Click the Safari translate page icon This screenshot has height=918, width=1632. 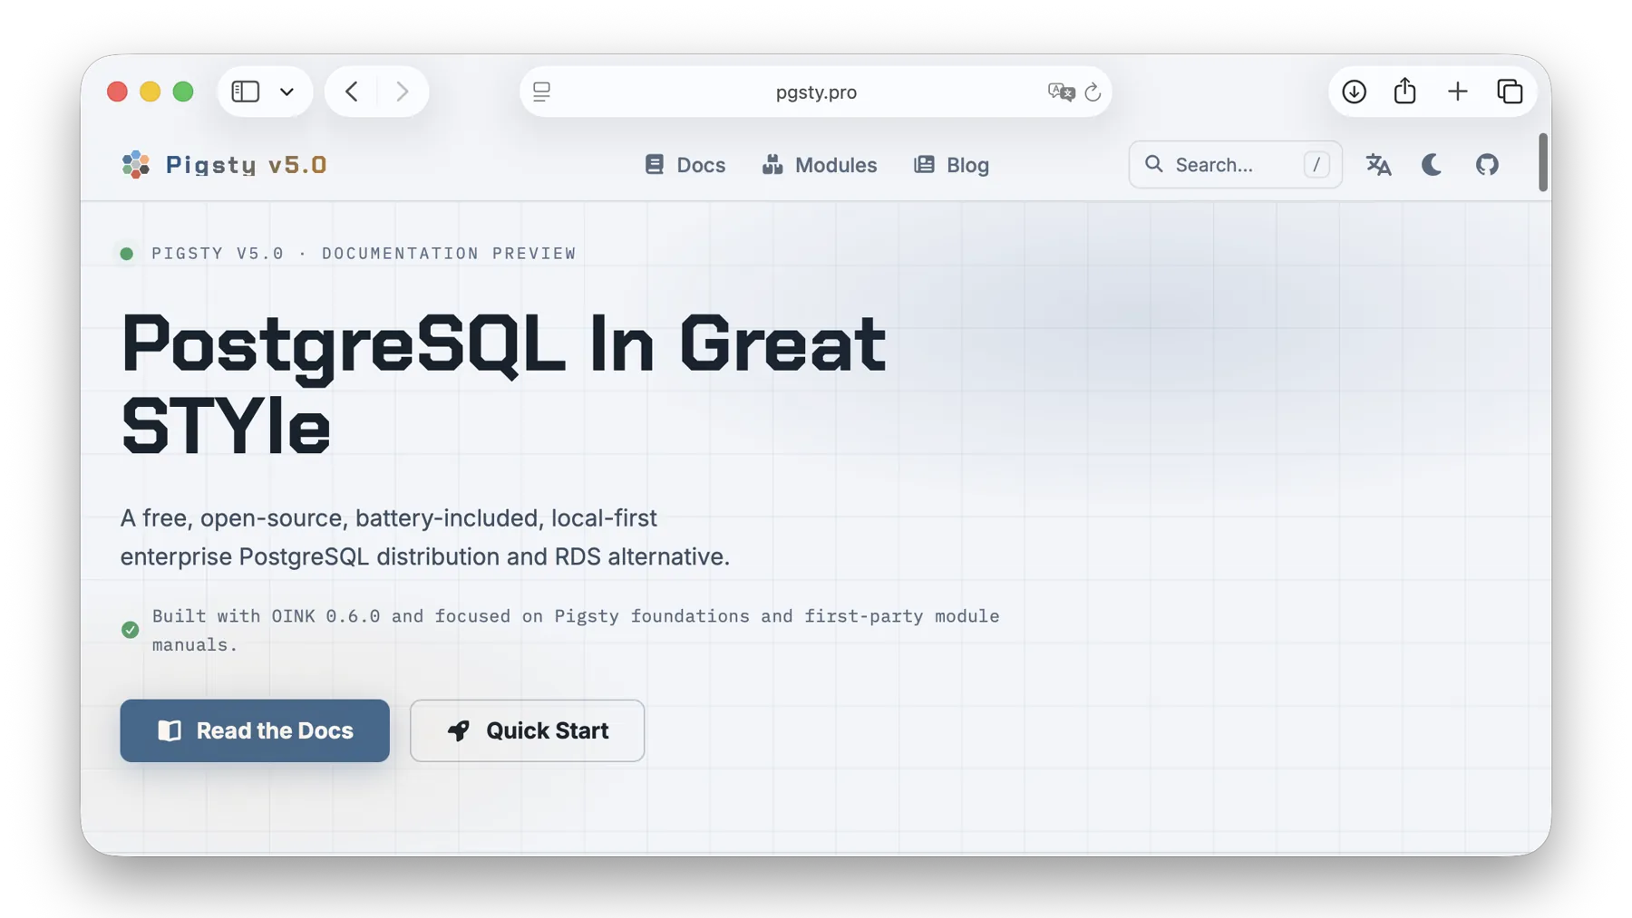1061,92
